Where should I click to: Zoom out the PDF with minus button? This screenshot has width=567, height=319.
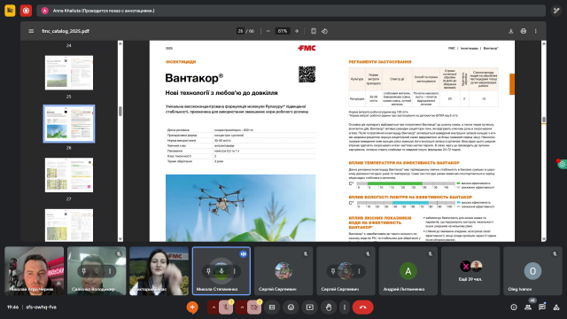(x=268, y=31)
